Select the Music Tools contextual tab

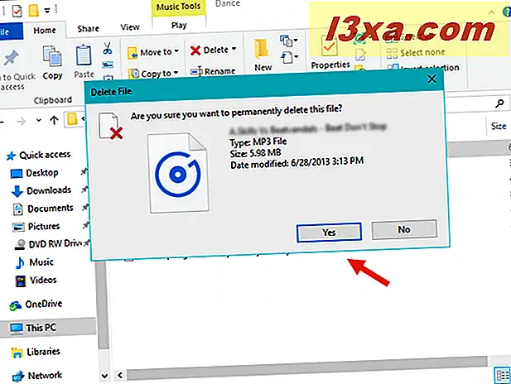click(178, 7)
